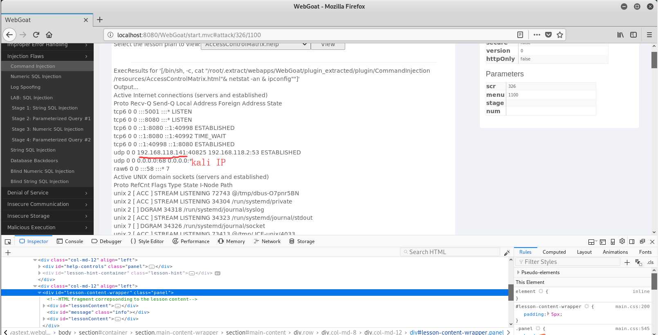The width and height of the screenshot is (658, 335).
Task: Save page to Pocket
Action: pyautogui.click(x=548, y=35)
